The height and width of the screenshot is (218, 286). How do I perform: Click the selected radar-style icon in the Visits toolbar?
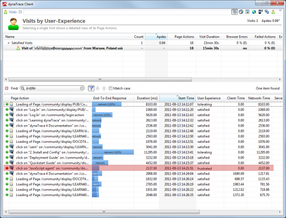pyautogui.click(x=235, y=12)
